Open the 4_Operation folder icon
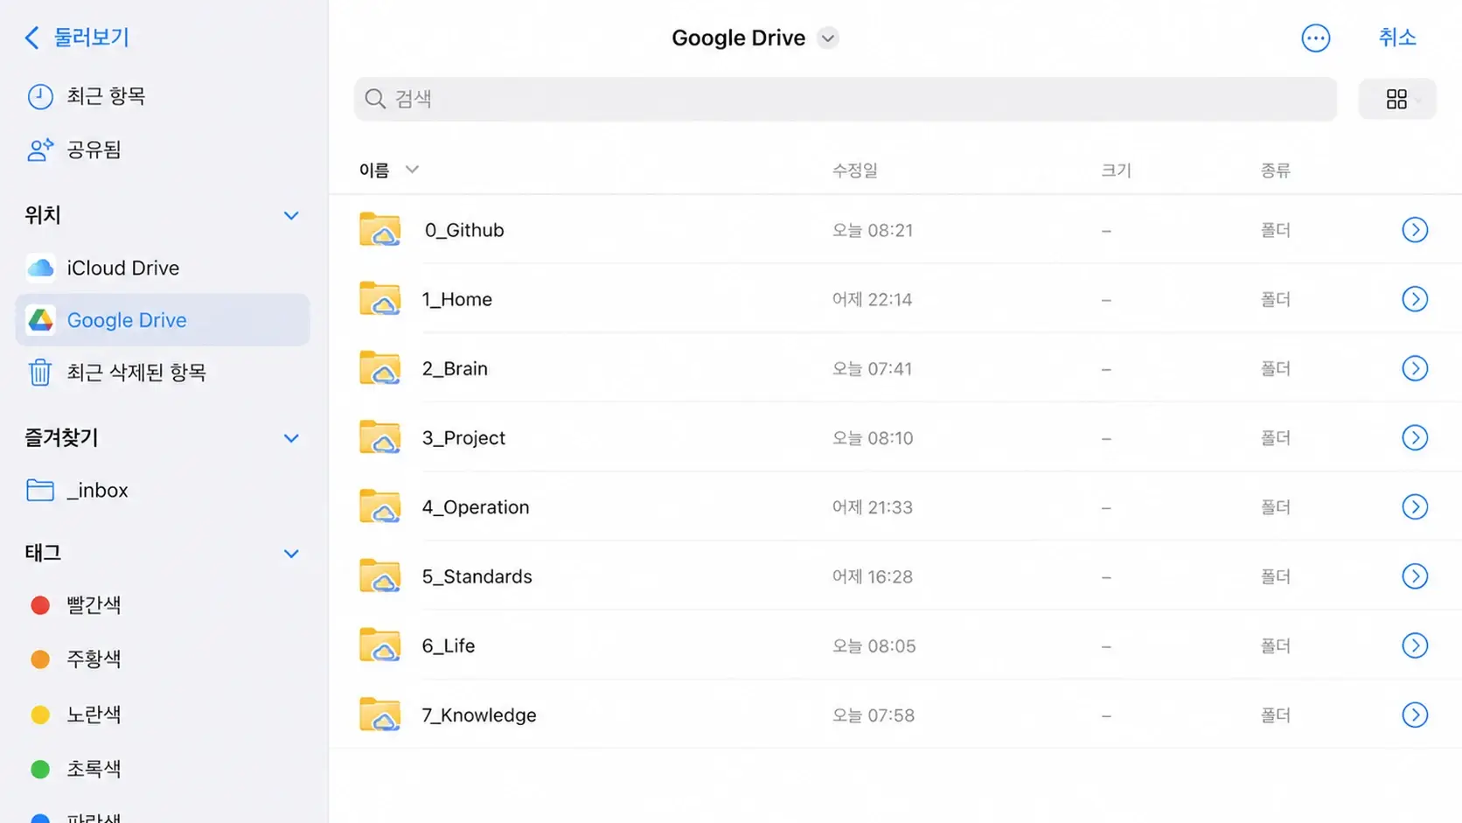This screenshot has width=1462, height=823. (379, 506)
